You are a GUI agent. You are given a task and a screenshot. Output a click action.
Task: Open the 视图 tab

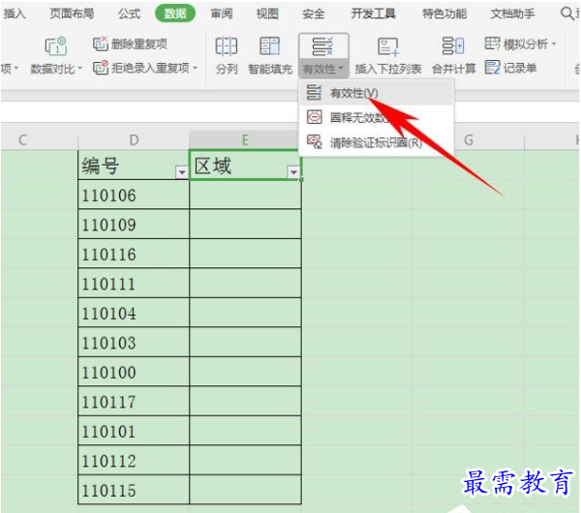click(x=267, y=14)
